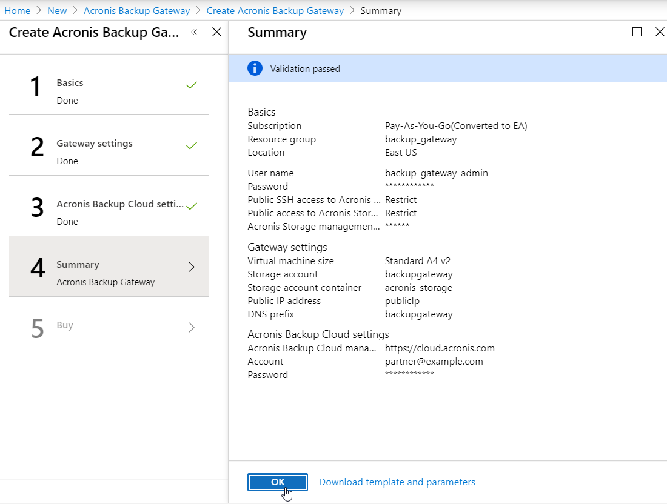Click Pay-As-You-Go(Converted to EA) subscription value
This screenshot has height=504, width=667.
tap(456, 126)
